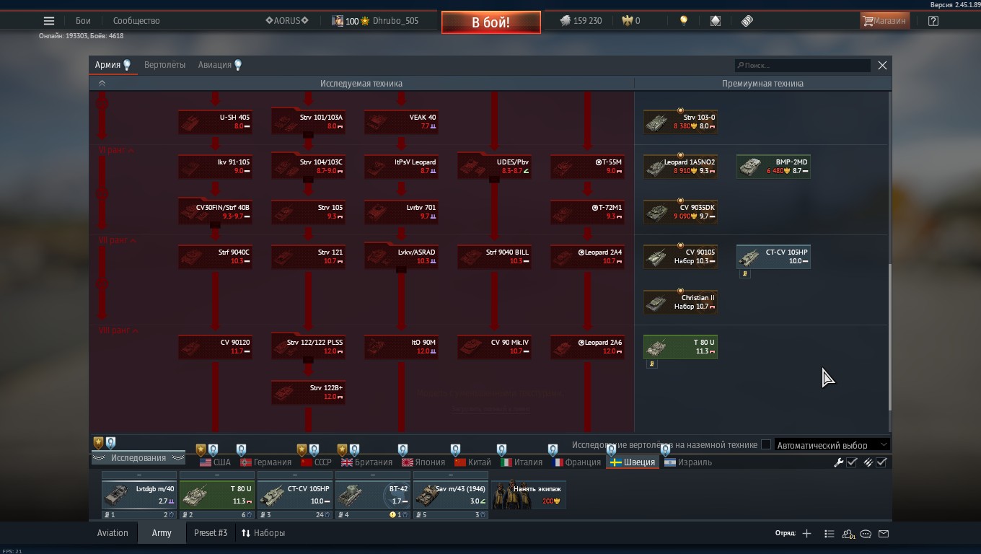Select the Израиль nation tab

tap(688, 462)
